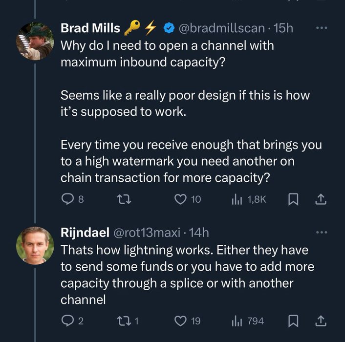Viewport: 345px width, 342px height.
Task: Reply to Brad Mills' tweet
Action: point(68,199)
